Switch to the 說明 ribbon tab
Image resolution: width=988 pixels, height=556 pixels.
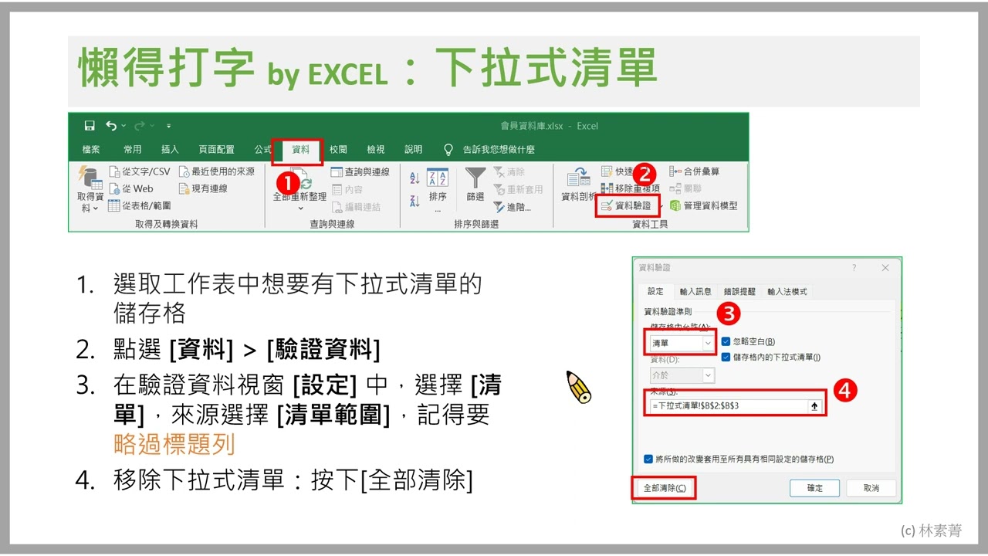click(x=414, y=150)
